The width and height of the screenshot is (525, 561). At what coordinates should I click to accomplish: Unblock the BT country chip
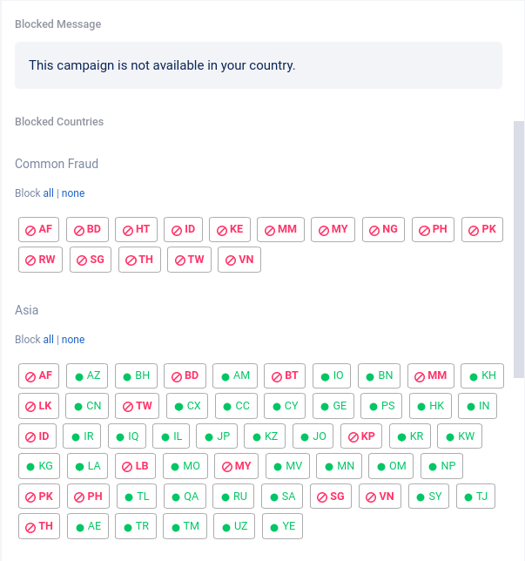coord(285,376)
